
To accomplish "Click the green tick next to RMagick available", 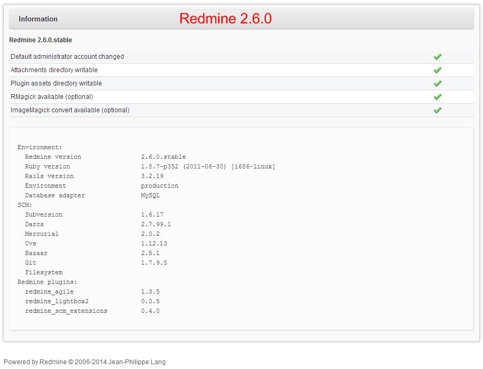I will point(438,97).
